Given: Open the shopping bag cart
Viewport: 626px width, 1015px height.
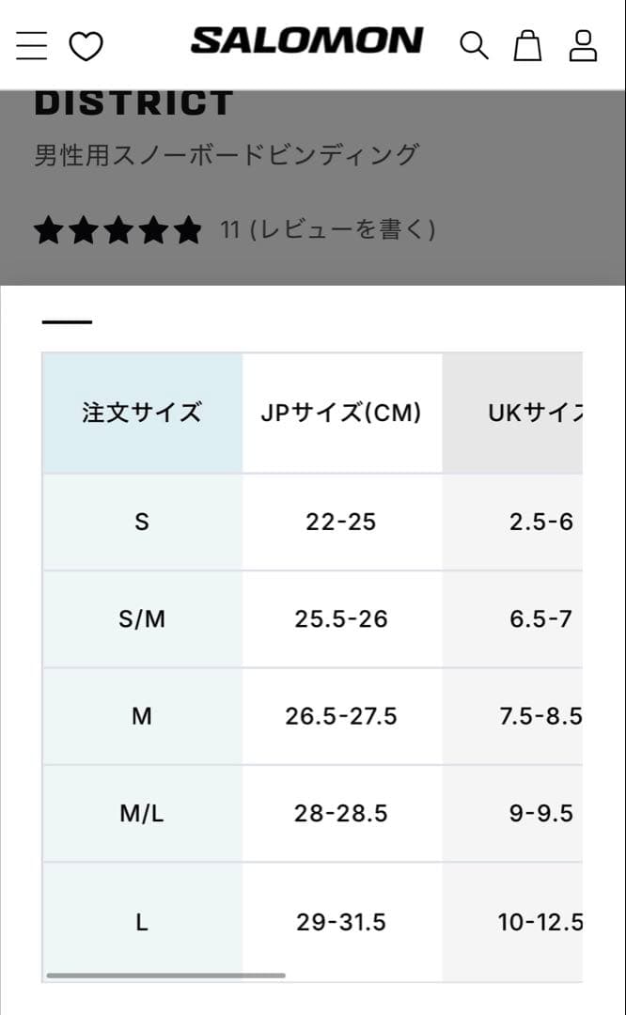Looking at the screenshot, I should [527, 45].
